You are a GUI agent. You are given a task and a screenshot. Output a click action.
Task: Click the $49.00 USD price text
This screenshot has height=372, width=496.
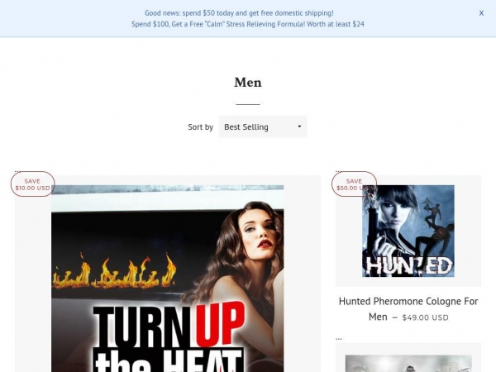tap(425, 317)
